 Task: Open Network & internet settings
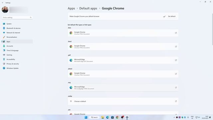pos(17,33)
